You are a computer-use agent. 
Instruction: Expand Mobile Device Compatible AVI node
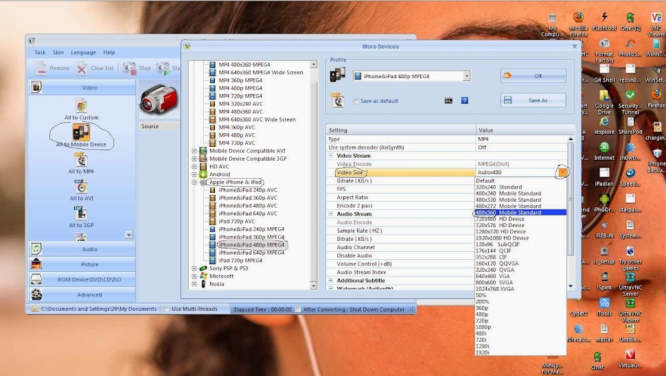point(194,151)
